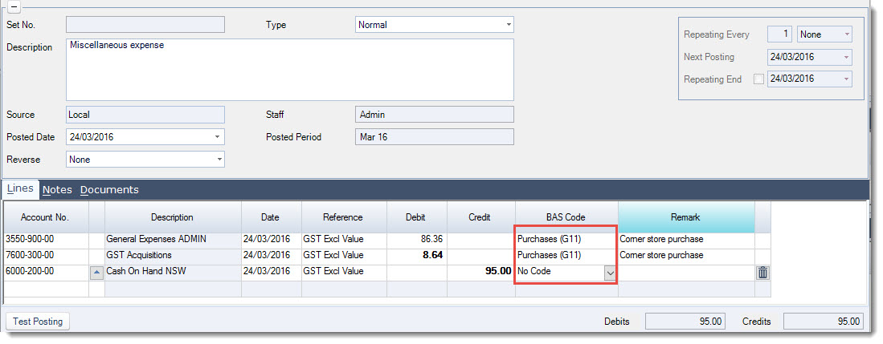Screen dimensions: 883x344
Task: Click the Reference column header
Action: [x=343, y=217]
